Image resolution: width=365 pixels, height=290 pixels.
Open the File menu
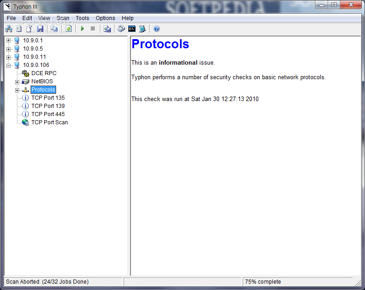coord(11,18)
